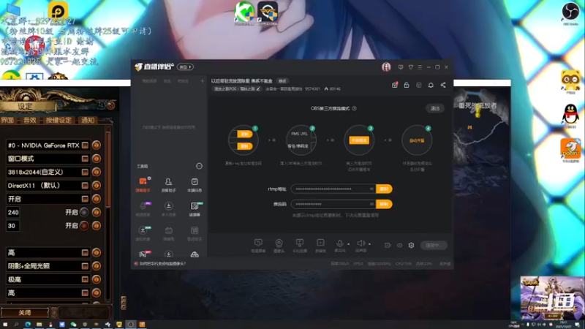
Task: Toggle the preview eye icon in bottom bar
Action: (399, 246)
